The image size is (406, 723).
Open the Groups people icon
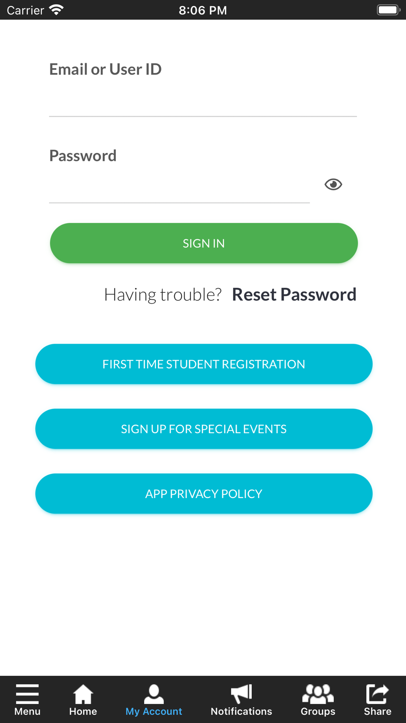pyautogui.click(x=318, y=694)
